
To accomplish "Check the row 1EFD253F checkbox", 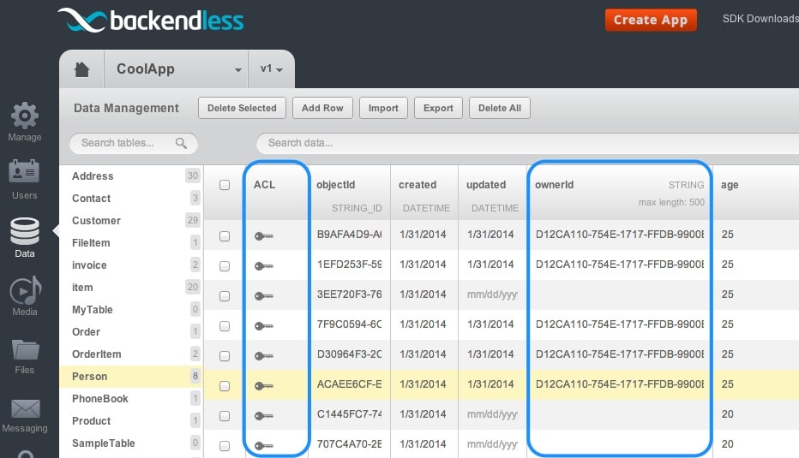I will click(225, 266).
